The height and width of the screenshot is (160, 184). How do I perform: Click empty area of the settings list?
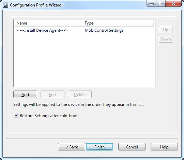pyautogui.click(x=84, y=60)
